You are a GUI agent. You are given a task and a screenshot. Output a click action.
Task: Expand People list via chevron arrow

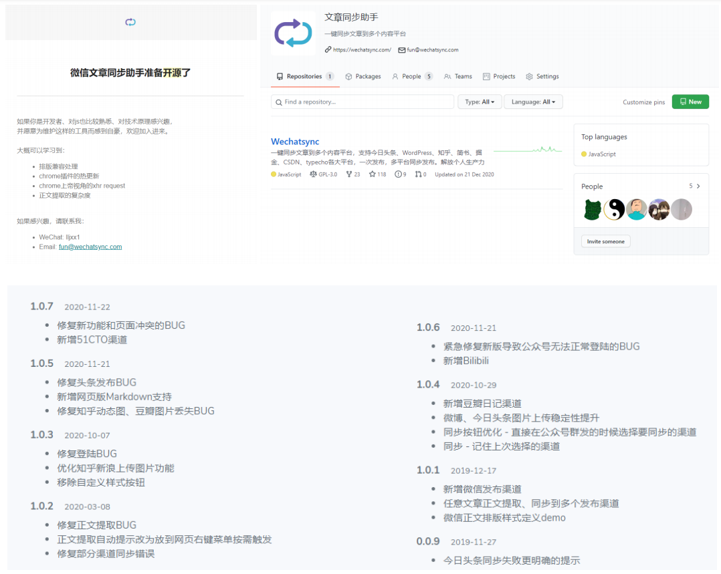[x=698, y=186]
